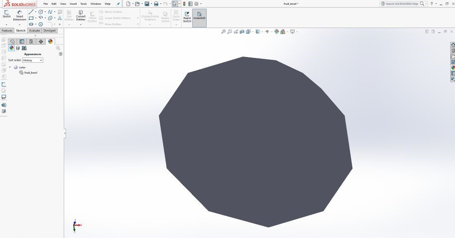Click the File Properties icon
This screenshot has width=455, height=238.
[190, 4]
